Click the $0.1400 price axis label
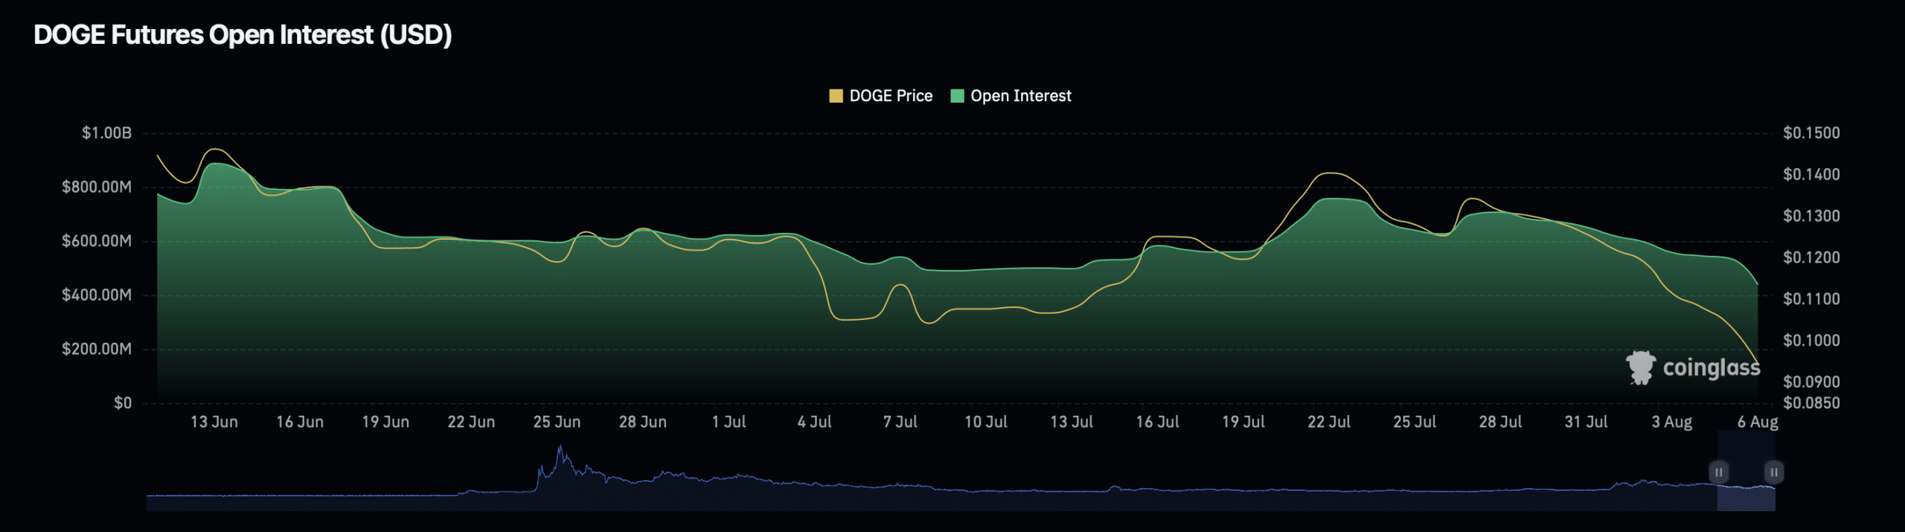The height and width of the screenshot is (532, 1905). point(1811,174)
